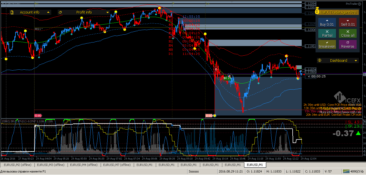Click the Profit info piggy bank icon
The height and width of the screenshot is (175, 366).
click(60, 12)
